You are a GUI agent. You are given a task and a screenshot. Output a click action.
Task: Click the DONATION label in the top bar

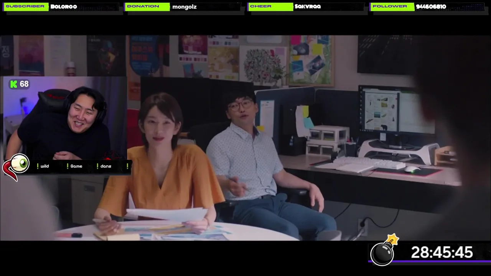pos(147,7)
